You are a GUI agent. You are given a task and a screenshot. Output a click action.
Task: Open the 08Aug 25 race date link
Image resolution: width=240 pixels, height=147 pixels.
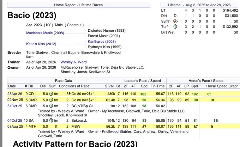[x=15, y=127]
